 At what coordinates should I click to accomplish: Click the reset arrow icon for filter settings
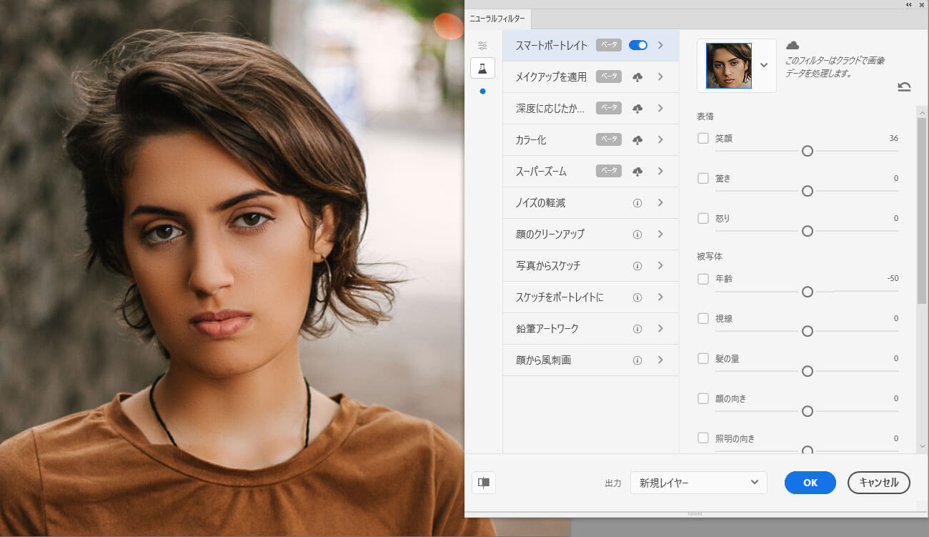tap(904, 87)
